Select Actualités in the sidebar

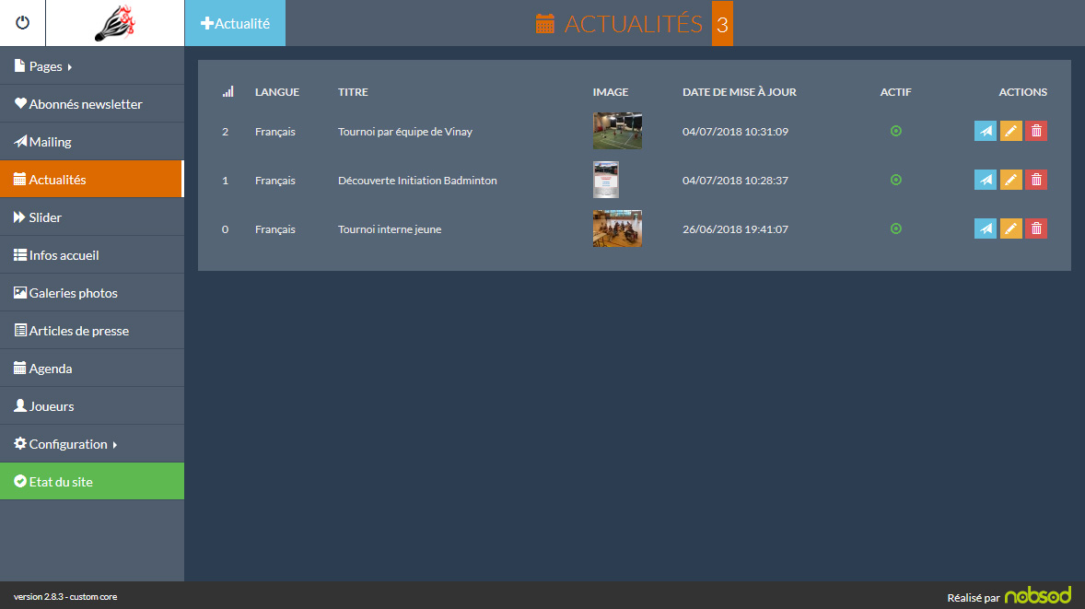[92, 180]
